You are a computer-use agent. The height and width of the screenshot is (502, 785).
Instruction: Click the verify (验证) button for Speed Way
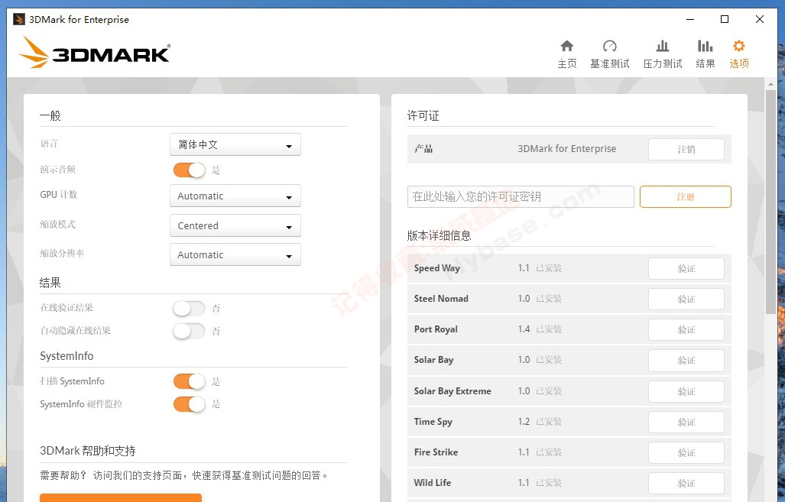coord(686,269)
